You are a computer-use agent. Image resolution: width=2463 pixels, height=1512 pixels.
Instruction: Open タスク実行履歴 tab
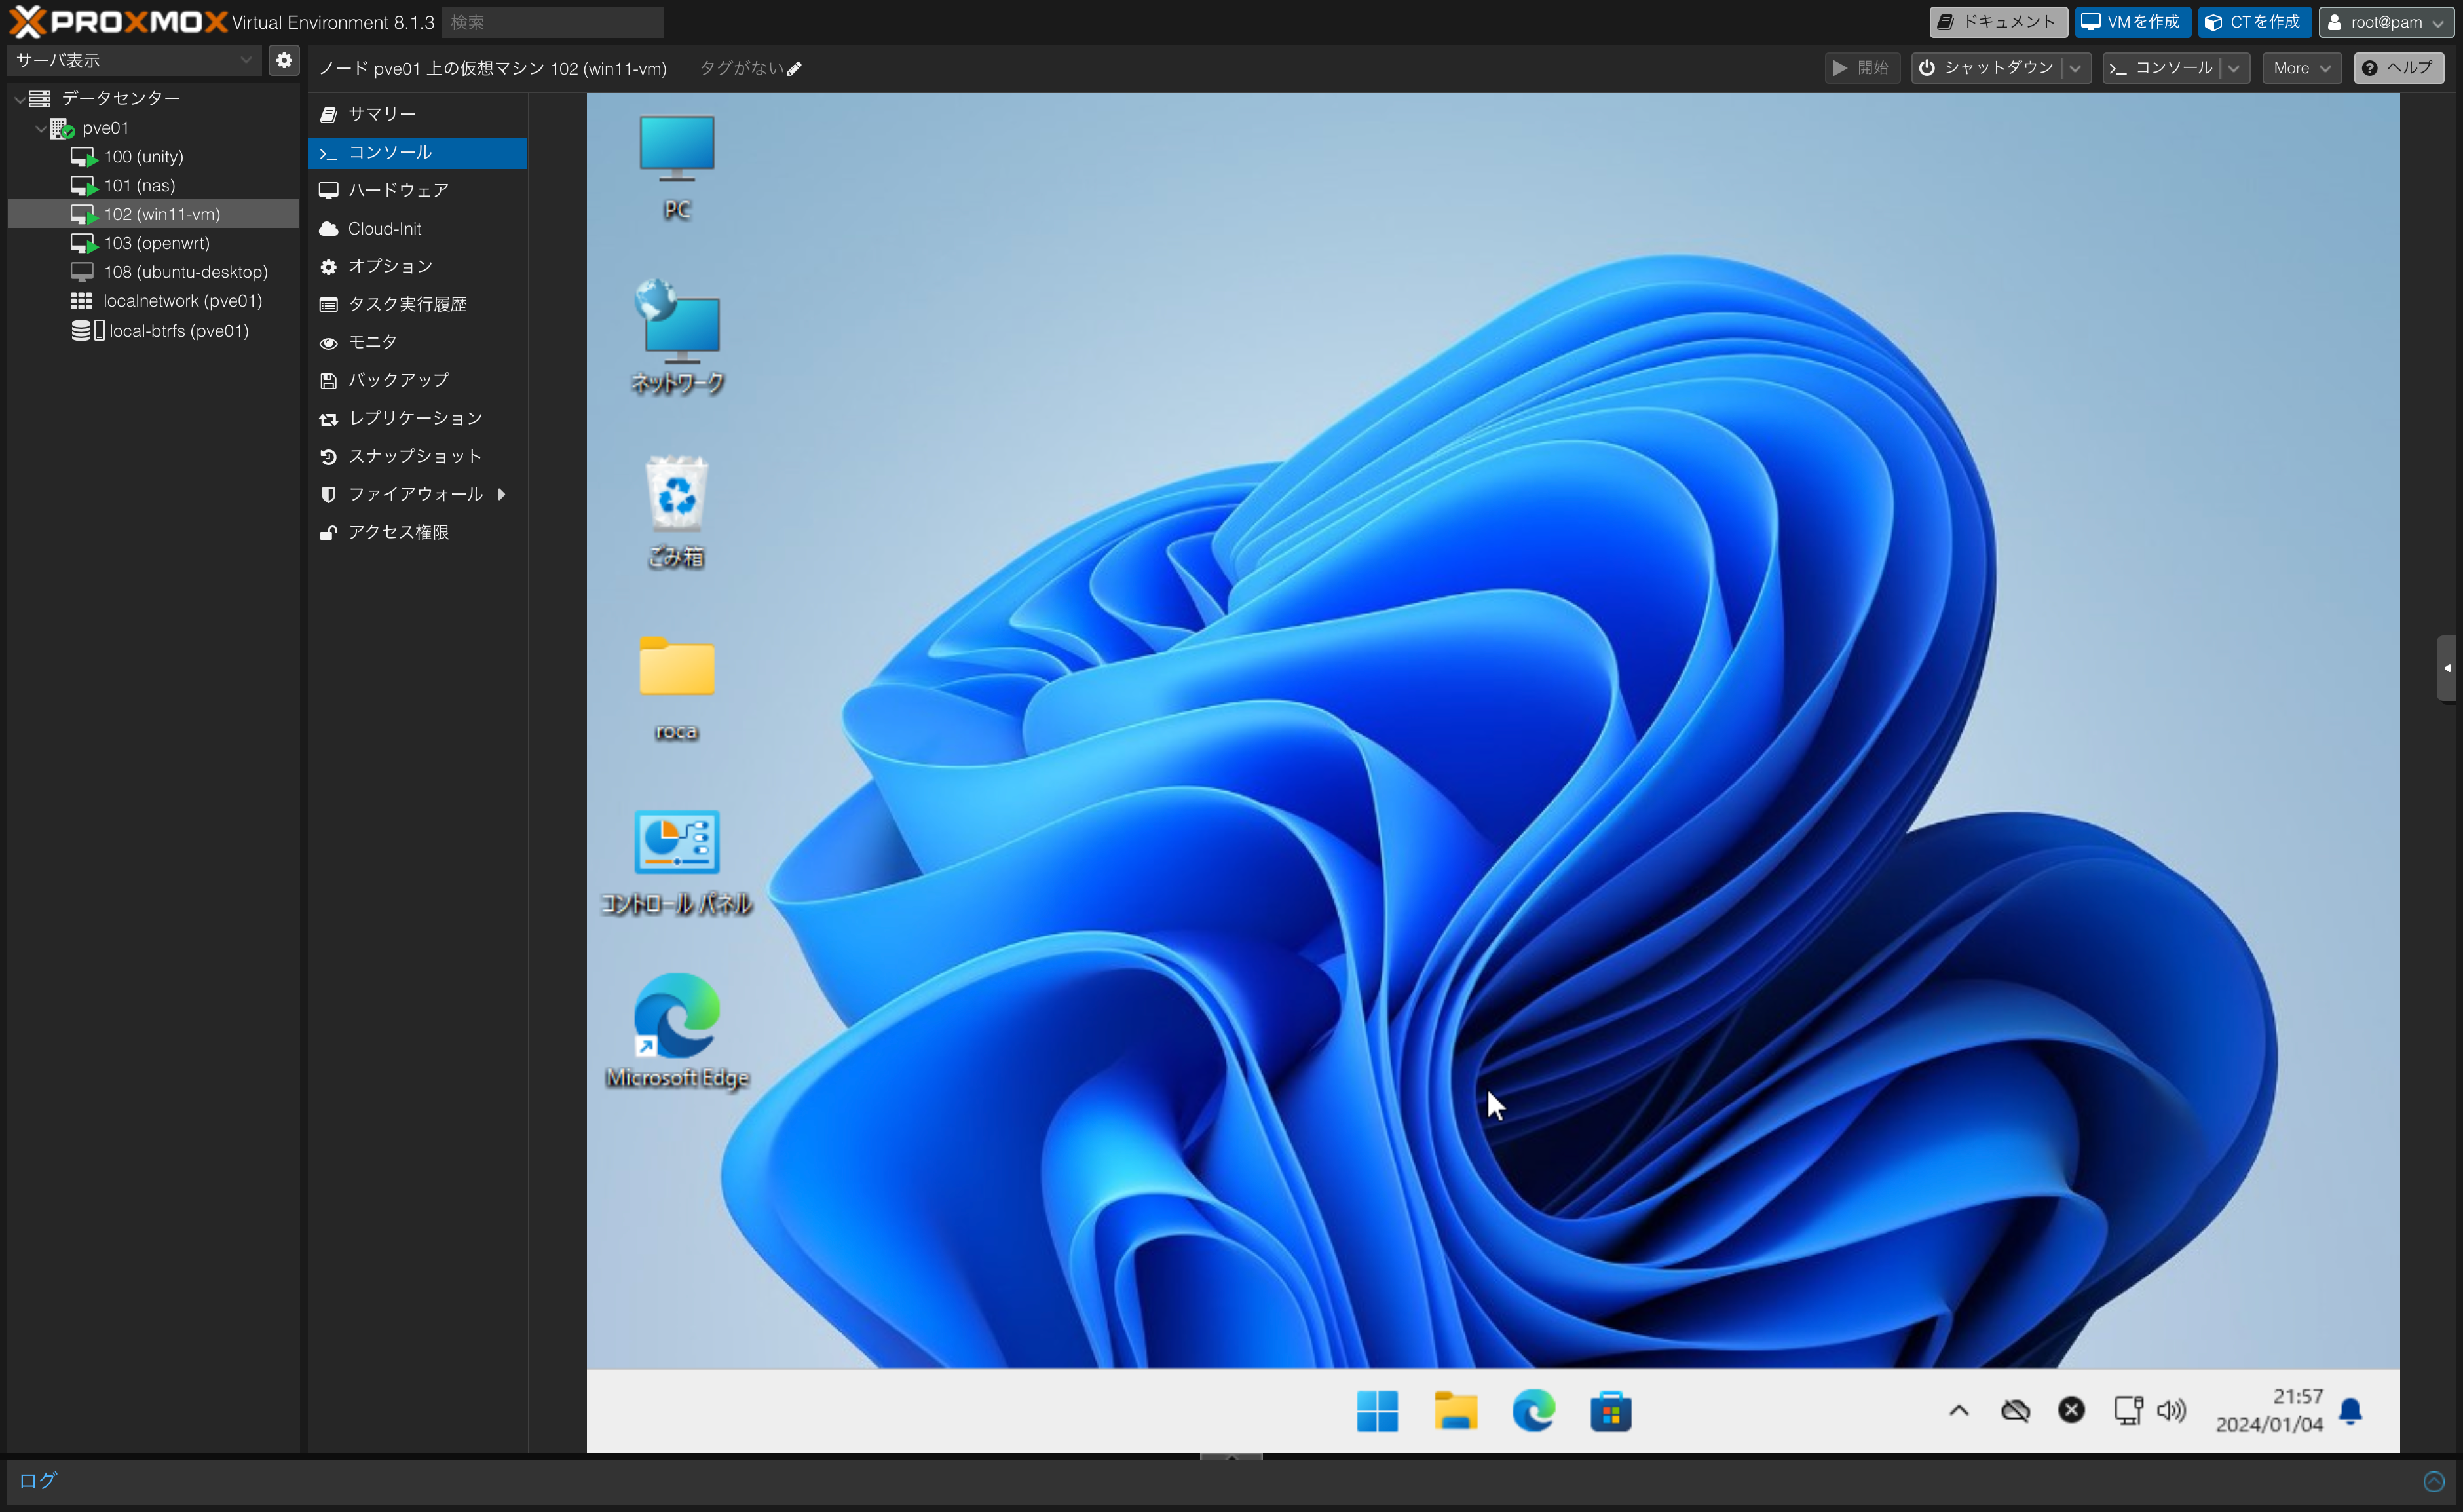point(417,304)
